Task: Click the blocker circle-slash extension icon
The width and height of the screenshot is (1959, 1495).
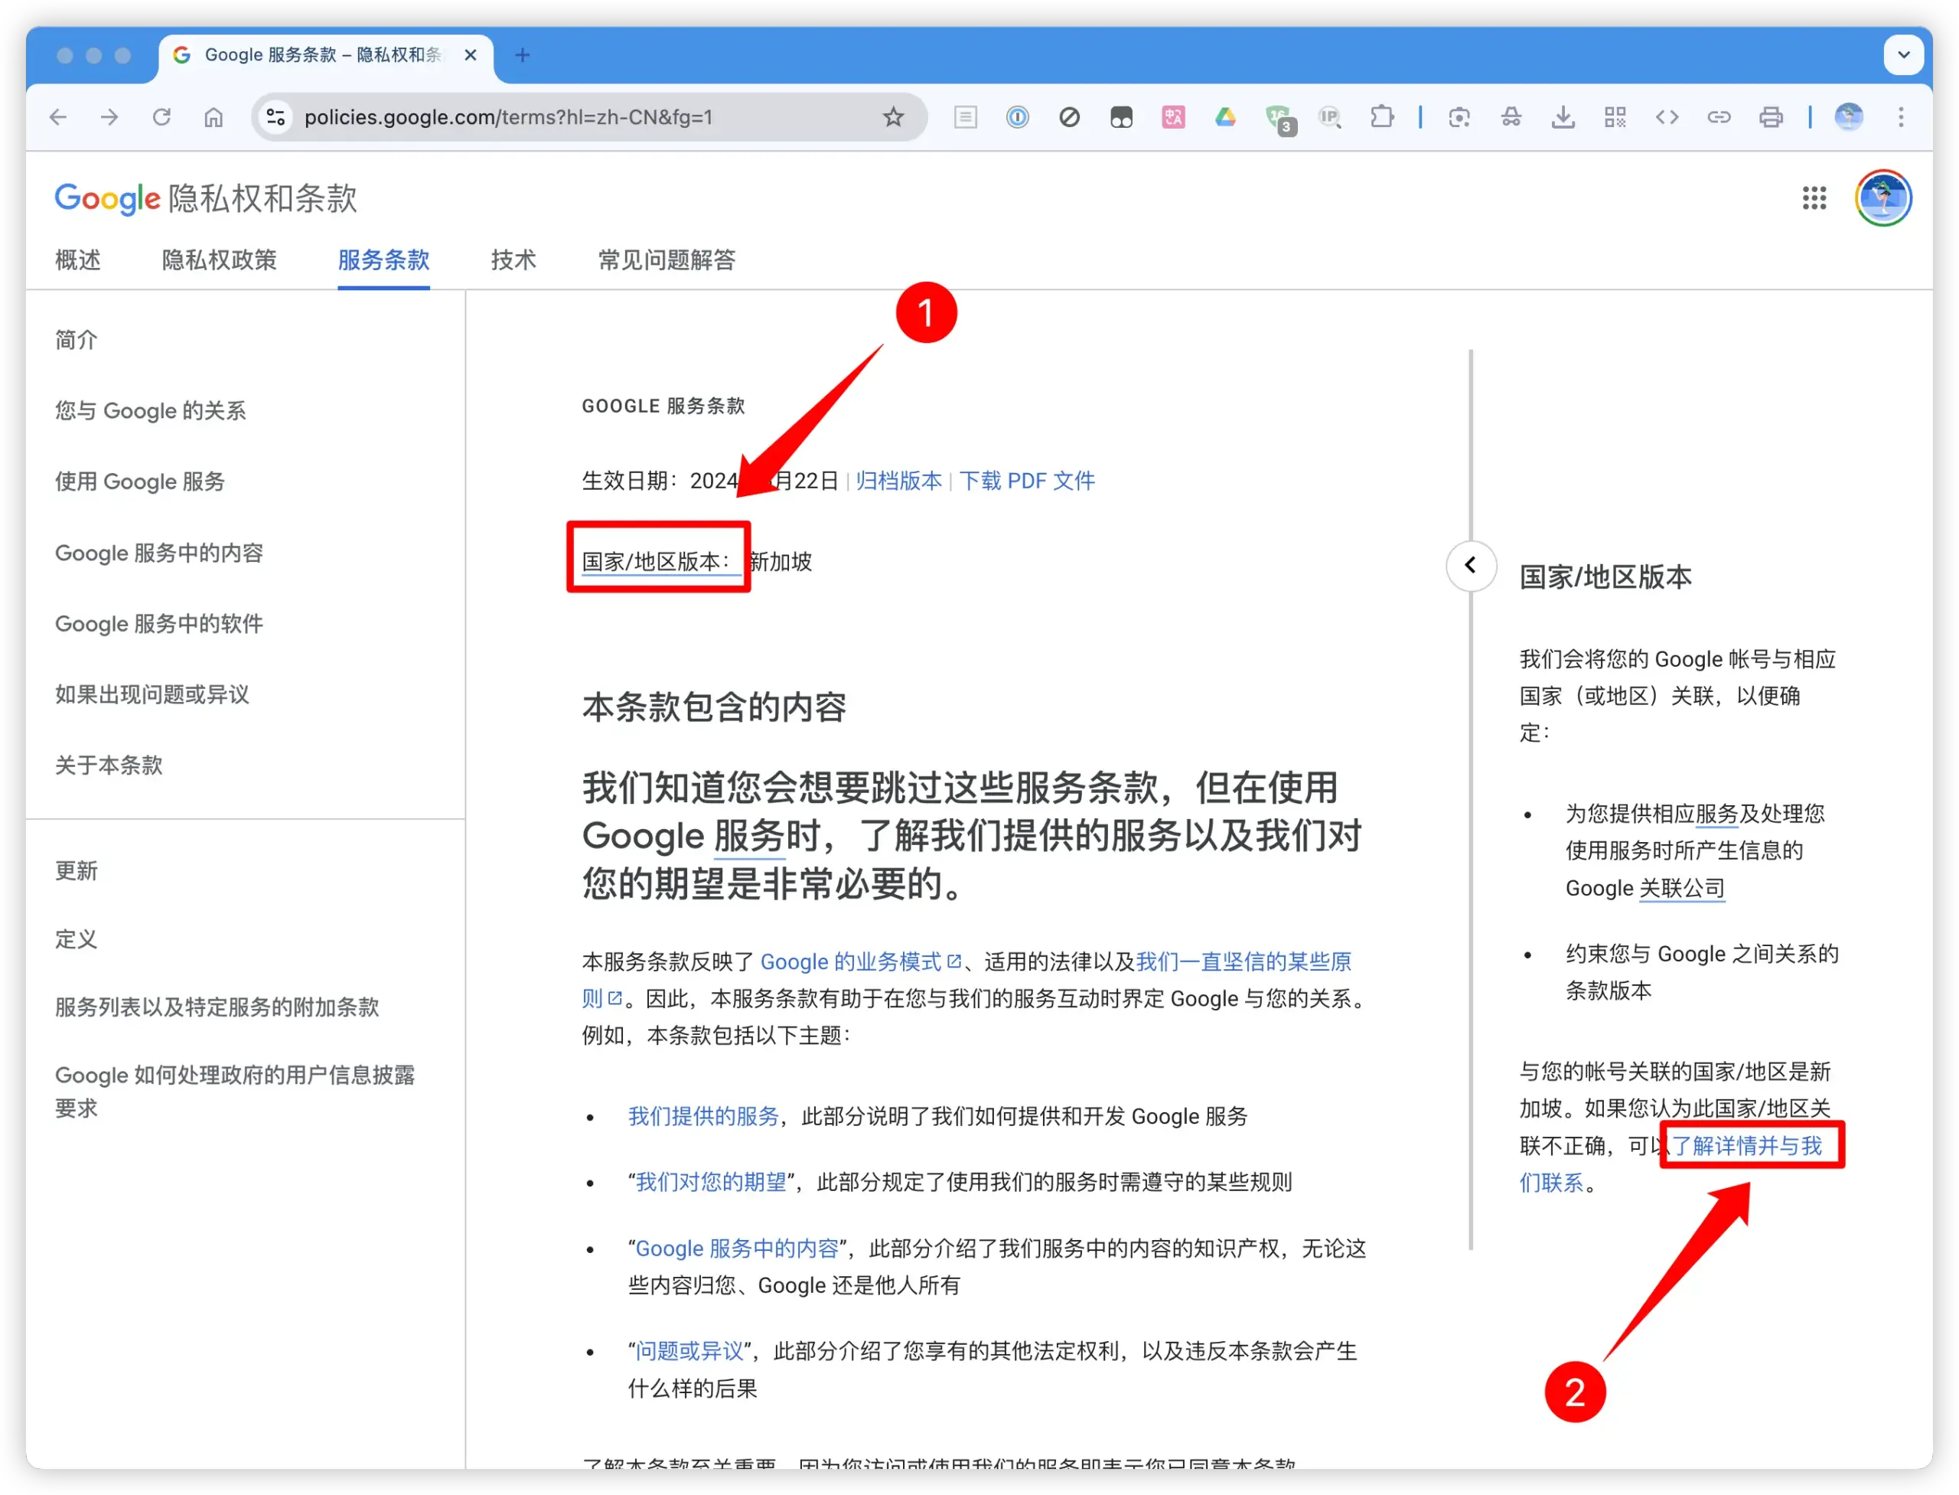Action: coord(1069,116)
